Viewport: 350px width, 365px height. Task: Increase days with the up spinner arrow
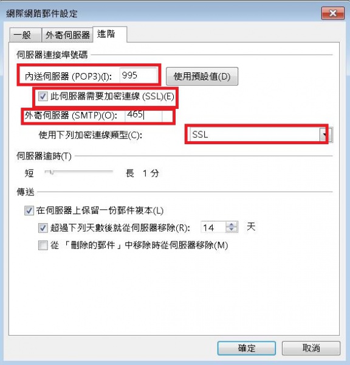[x=232, y=224]
